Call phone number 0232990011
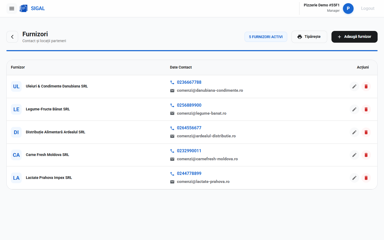The height and width of the screenshot is (240, 384). point(189,151)
